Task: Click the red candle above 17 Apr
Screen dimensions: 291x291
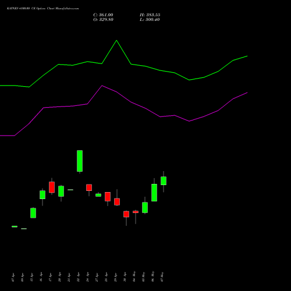Action: pos(52,187)
